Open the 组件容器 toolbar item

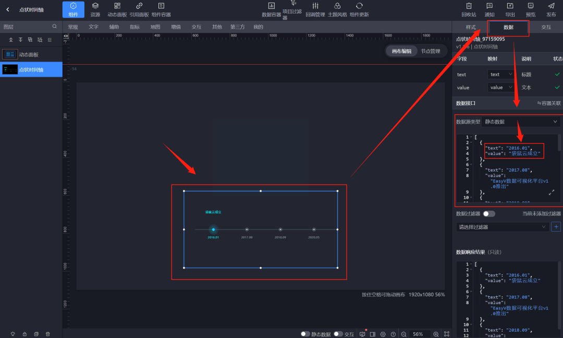point(161,10)
